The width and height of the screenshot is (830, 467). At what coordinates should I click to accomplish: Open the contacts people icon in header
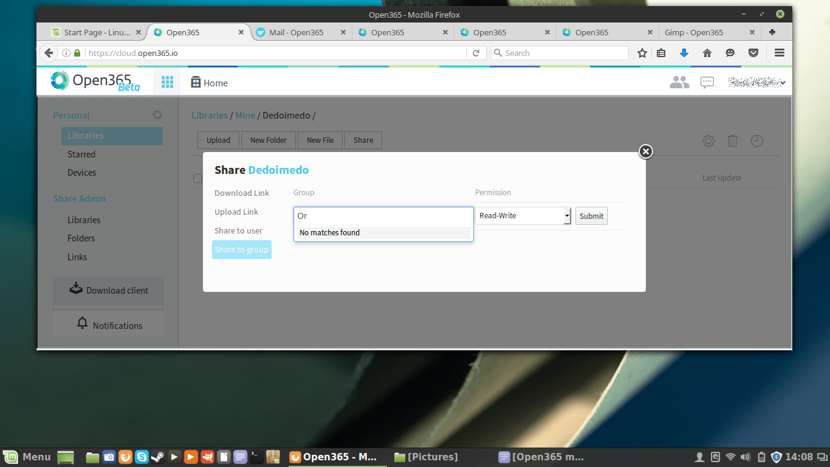pyautogui.click(x=679, y=82)
